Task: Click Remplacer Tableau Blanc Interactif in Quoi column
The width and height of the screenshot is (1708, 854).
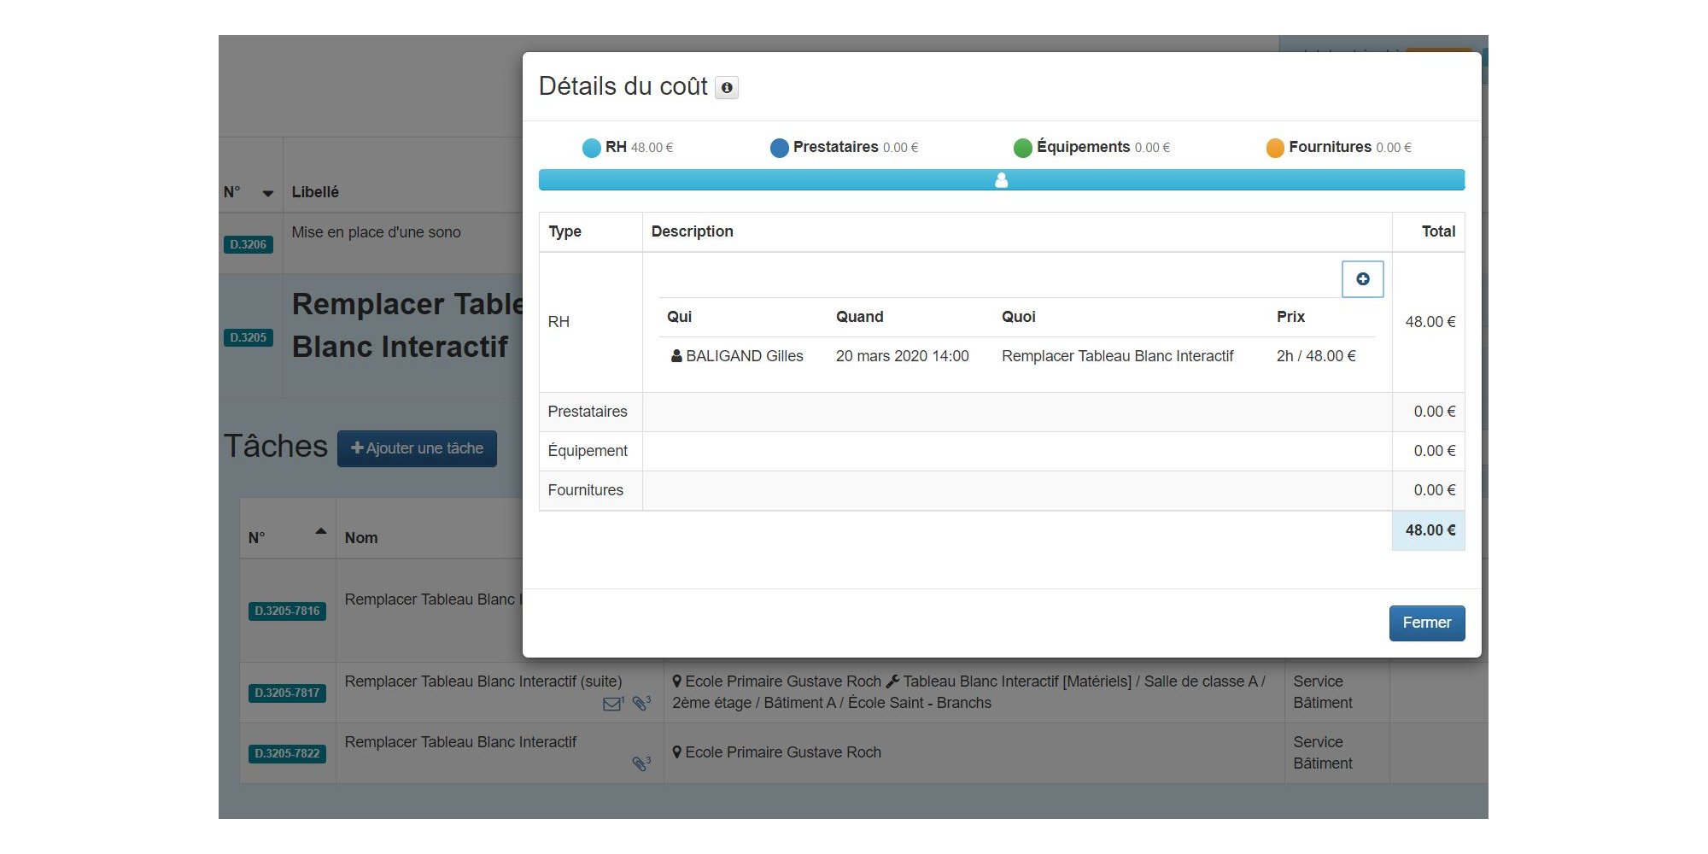Action: 1117,356
